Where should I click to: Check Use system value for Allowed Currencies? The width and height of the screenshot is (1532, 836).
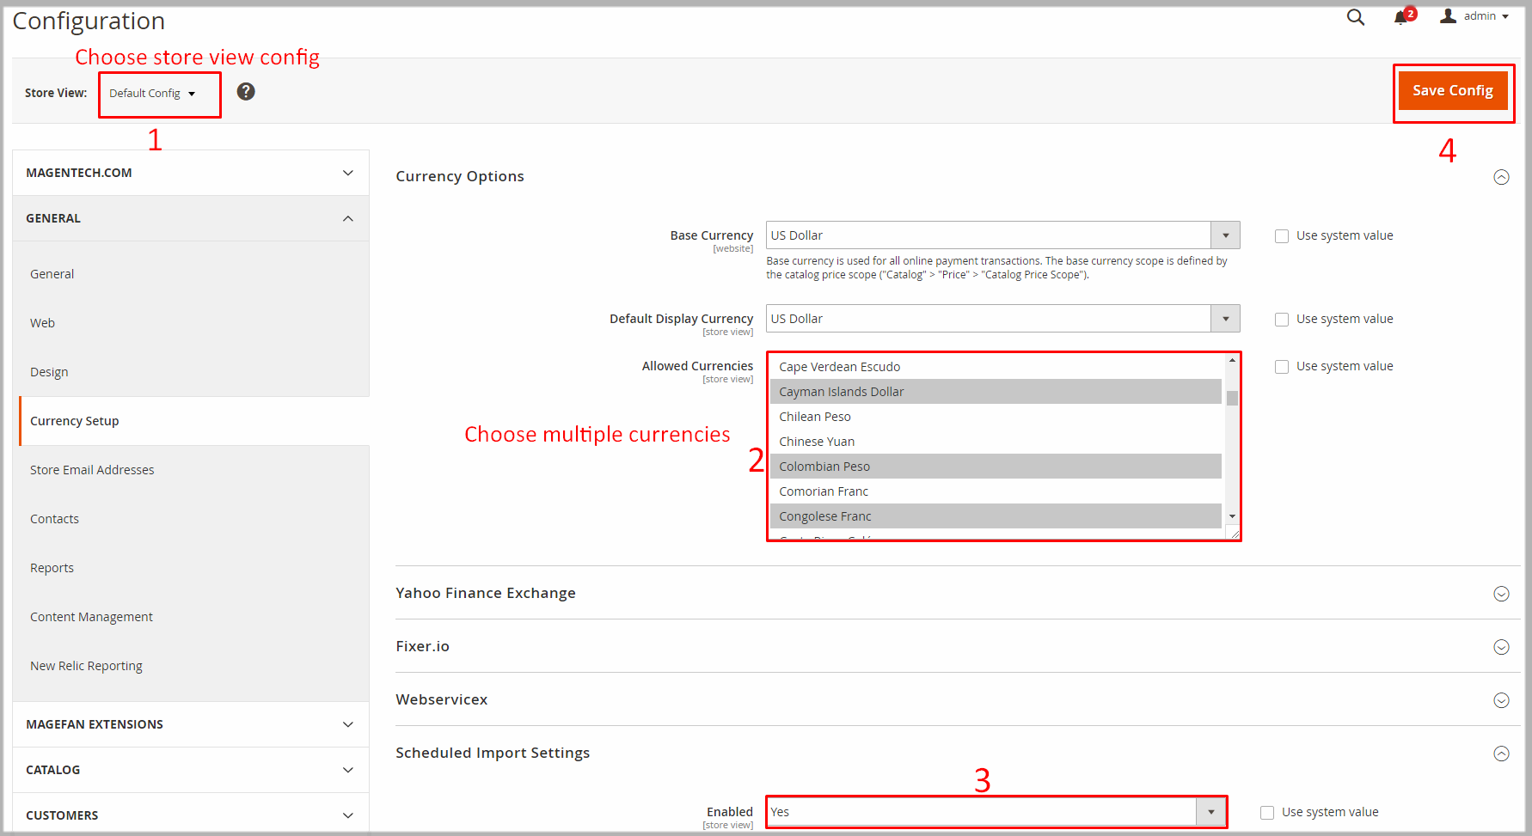coord(1282,367)
